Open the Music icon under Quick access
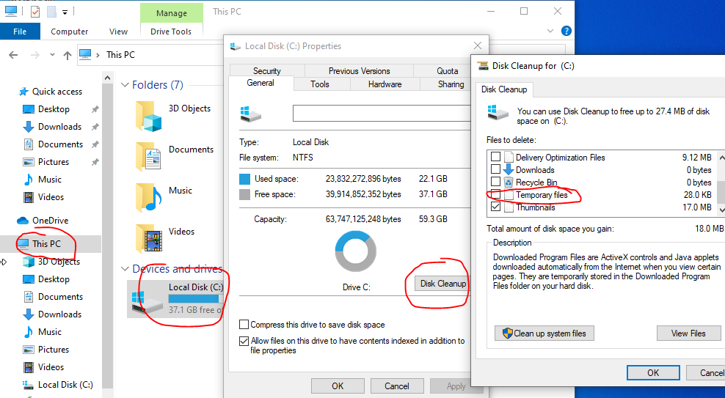725x398 pixels. [29, 180]
